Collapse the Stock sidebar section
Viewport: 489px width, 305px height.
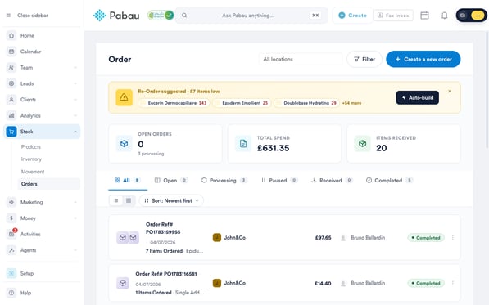(75, 132)
